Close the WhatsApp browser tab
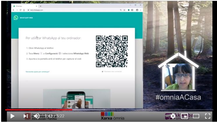Screen dimensions: 217x122 pyautogui.click(x=36, y=6)
